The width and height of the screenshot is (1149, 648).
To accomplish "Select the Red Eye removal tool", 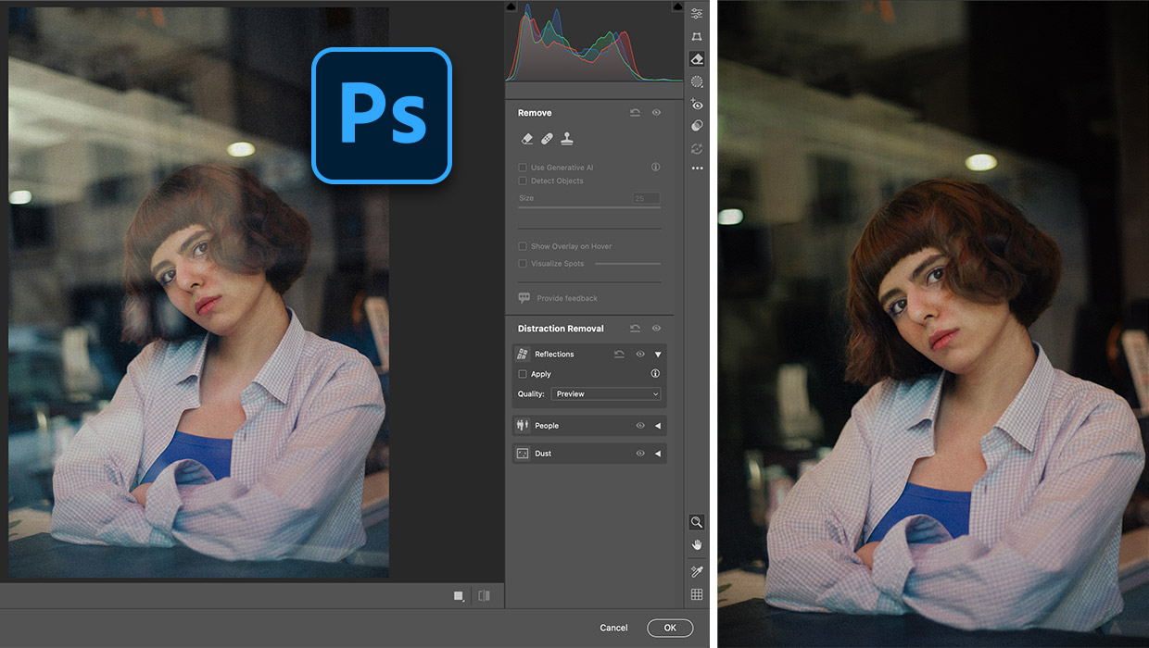I will pos(697,105).
